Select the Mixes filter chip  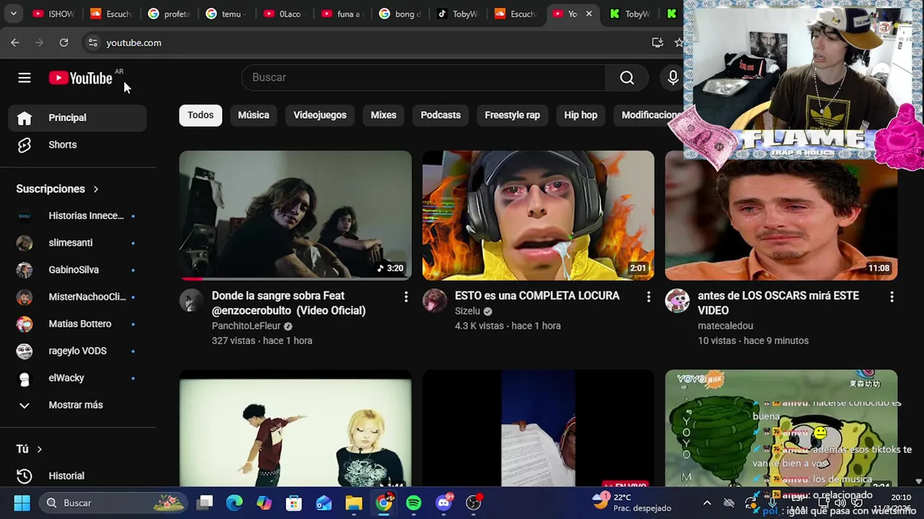[383, 115]
